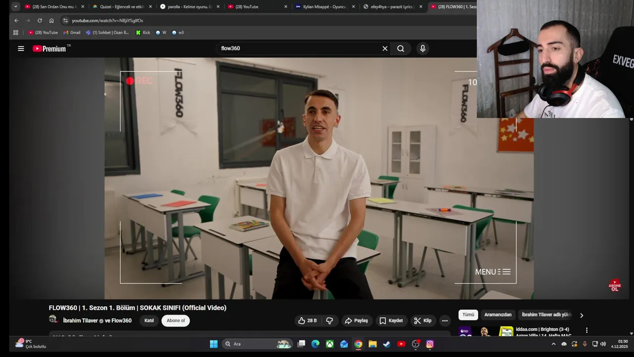
Task: Open the browser home page
Action: pyautogui.click(x=52, y=20)
